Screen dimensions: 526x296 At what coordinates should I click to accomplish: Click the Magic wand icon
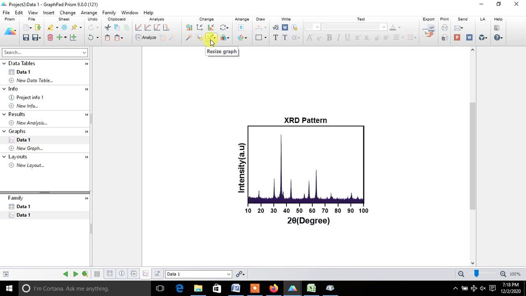[x=189, y=37]
